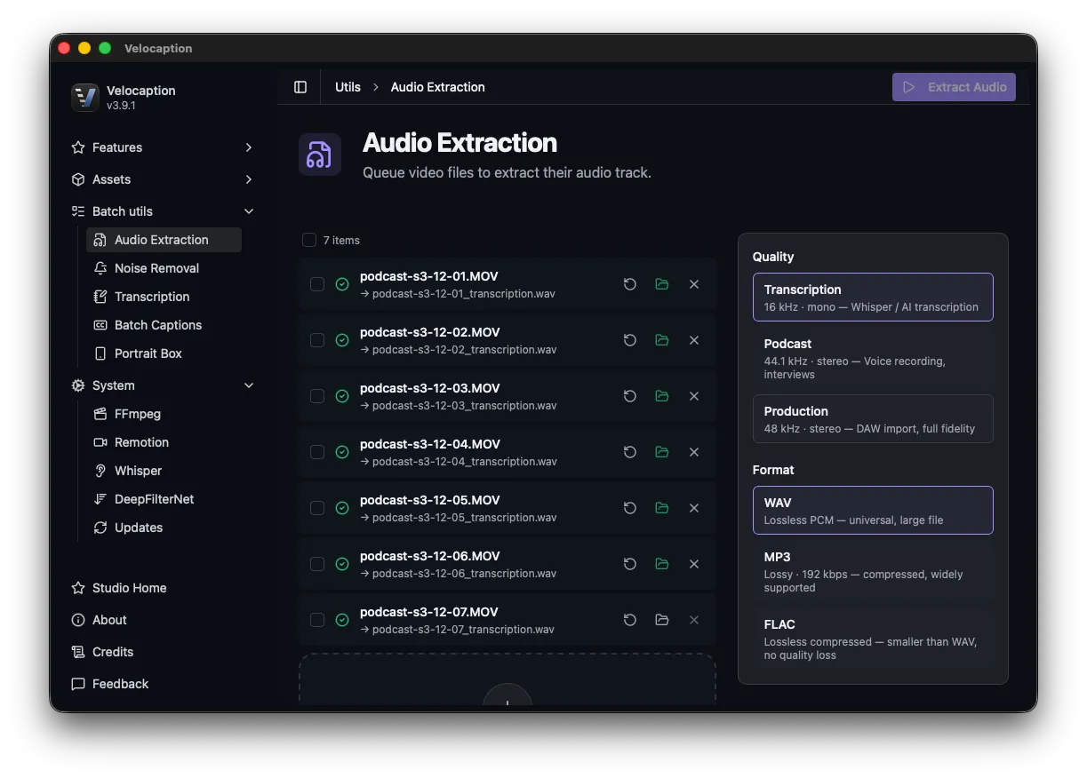Open Noise Removal in sidebar
The image size is (1087, 778).
[x=164, y=268]
